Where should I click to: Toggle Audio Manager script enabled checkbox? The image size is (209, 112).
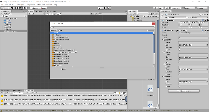point(165,30)
